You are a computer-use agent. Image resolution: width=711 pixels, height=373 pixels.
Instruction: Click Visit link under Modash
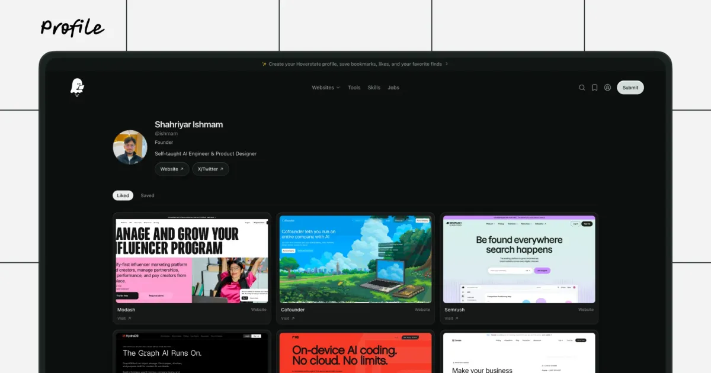(x=124, y=319)
